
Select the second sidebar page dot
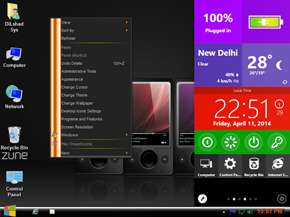(234, 199)
